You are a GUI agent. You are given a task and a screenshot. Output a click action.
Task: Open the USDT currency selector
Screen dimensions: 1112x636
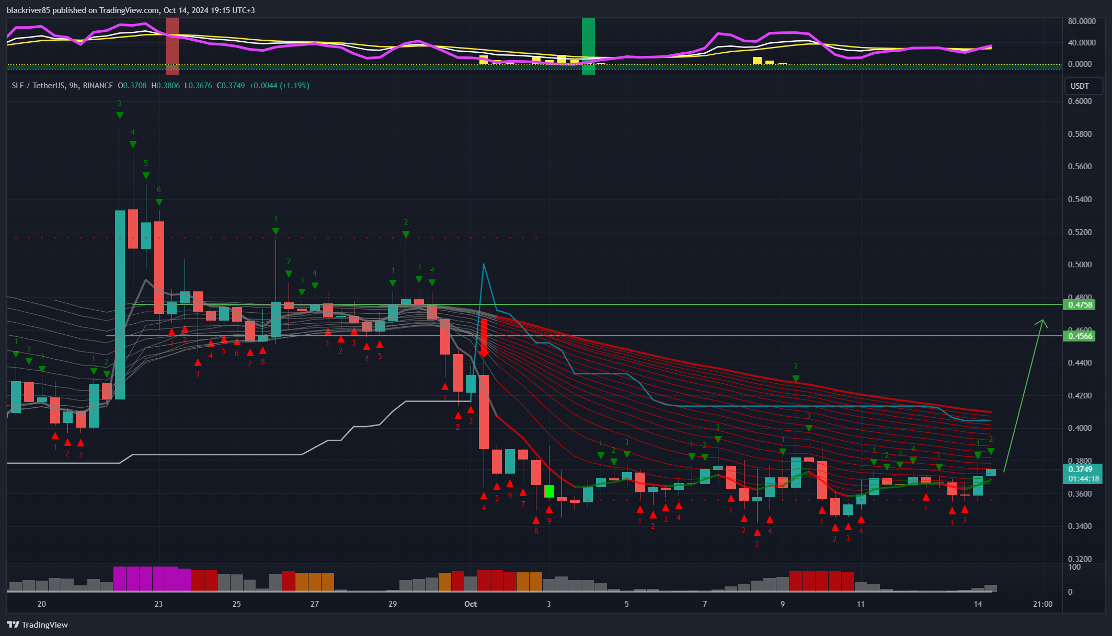click(1084, 86)
